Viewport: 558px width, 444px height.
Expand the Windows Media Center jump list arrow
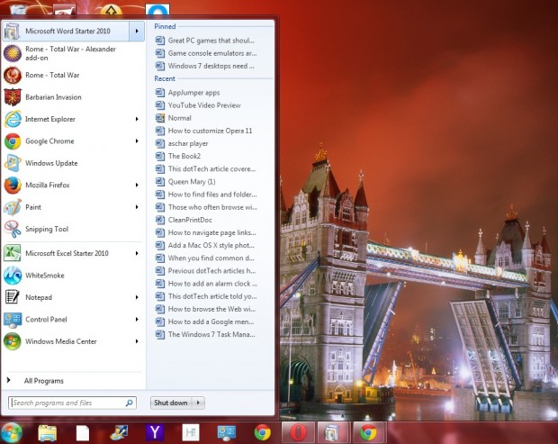(137, 341)
